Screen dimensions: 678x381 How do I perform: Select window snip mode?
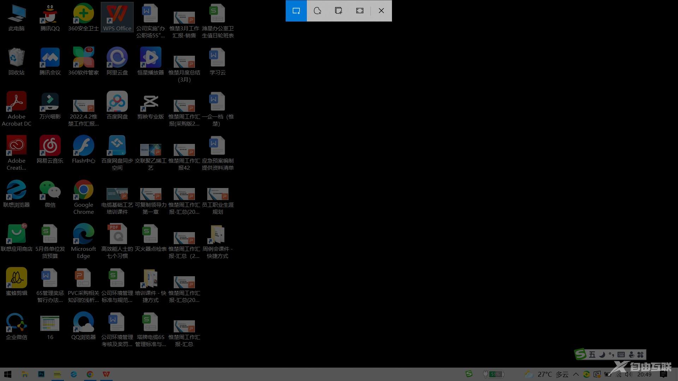338,11
